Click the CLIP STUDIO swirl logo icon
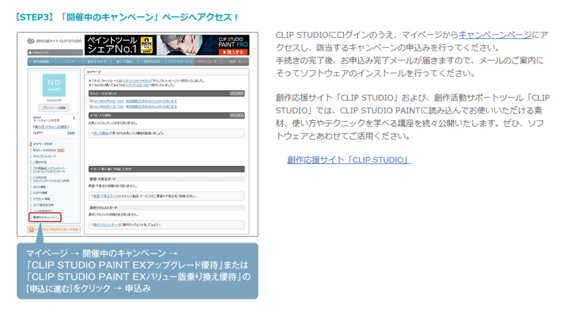This screenshot has width=566, height=321. click(31, 41)
